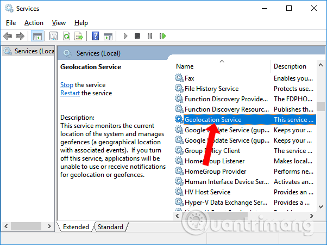Select the Fax service
The width and height of the screenshot is (327, 245).
click(190, 78)
